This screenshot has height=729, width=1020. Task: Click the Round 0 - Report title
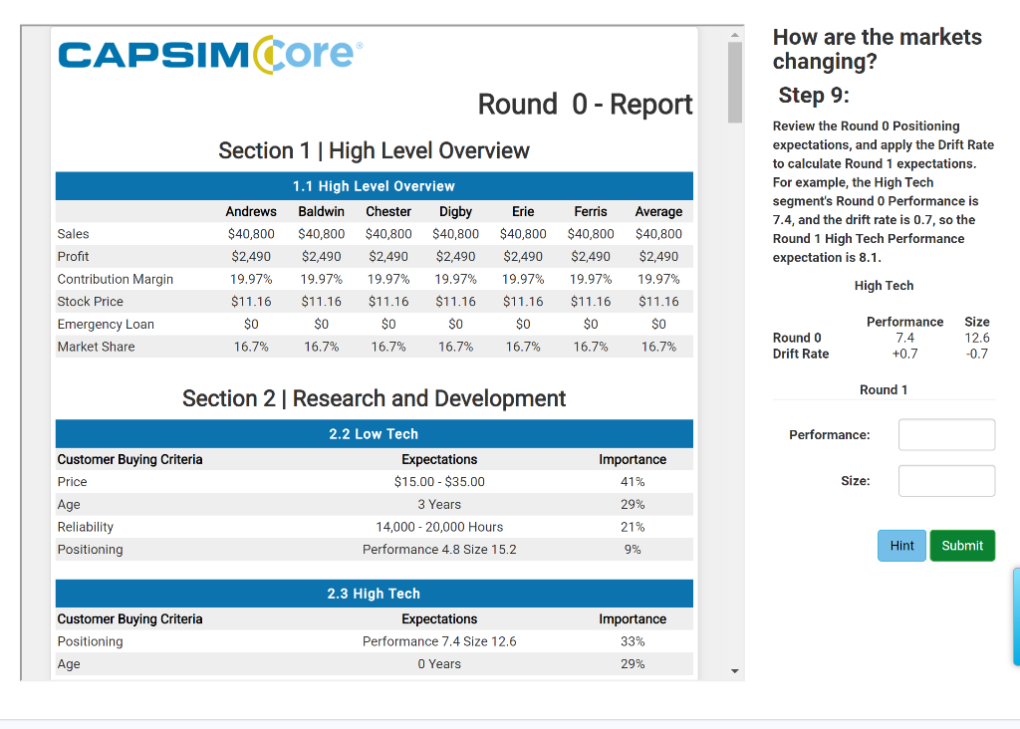(586, 104)
